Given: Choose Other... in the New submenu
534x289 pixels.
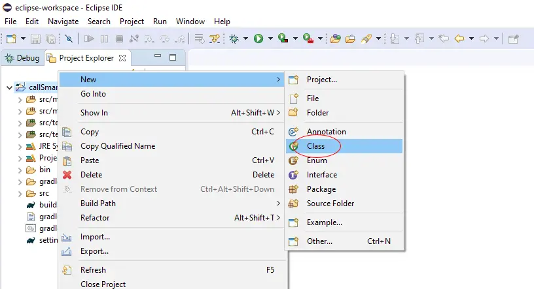Looking at the screenshot, I should point(344,241).
